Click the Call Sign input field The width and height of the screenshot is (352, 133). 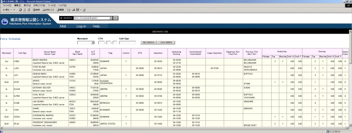coord(127,43)
